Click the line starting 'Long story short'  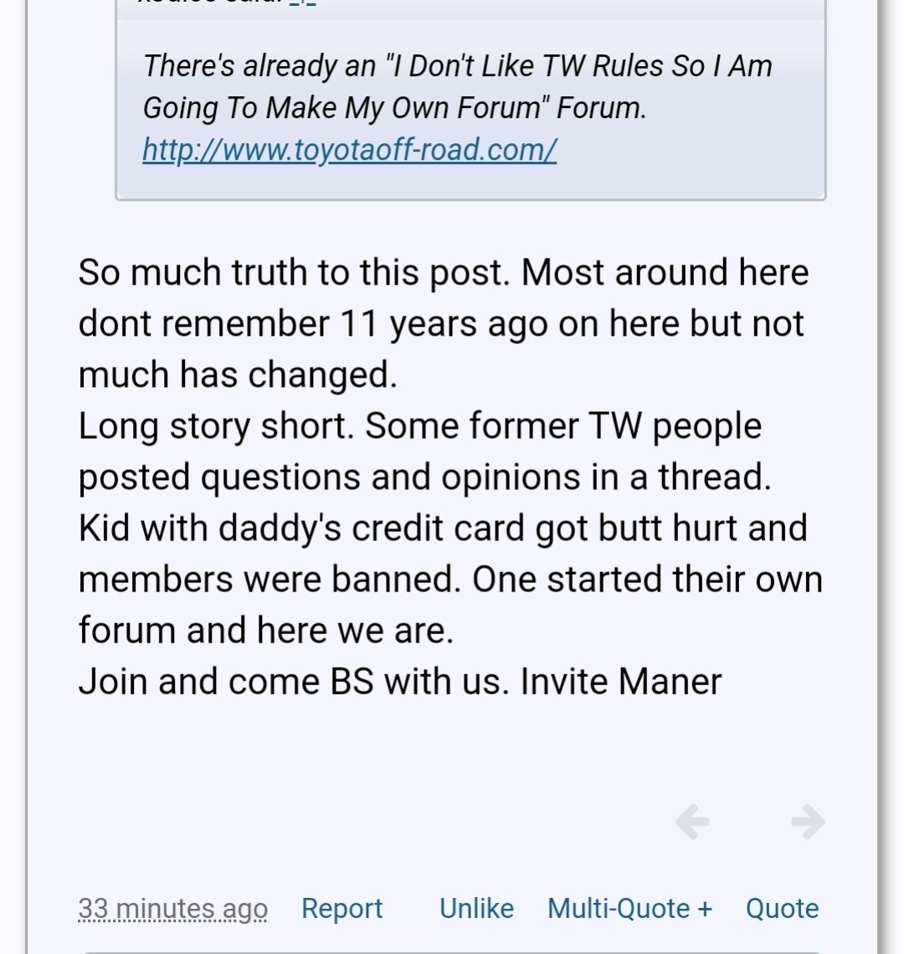(420, 425)
